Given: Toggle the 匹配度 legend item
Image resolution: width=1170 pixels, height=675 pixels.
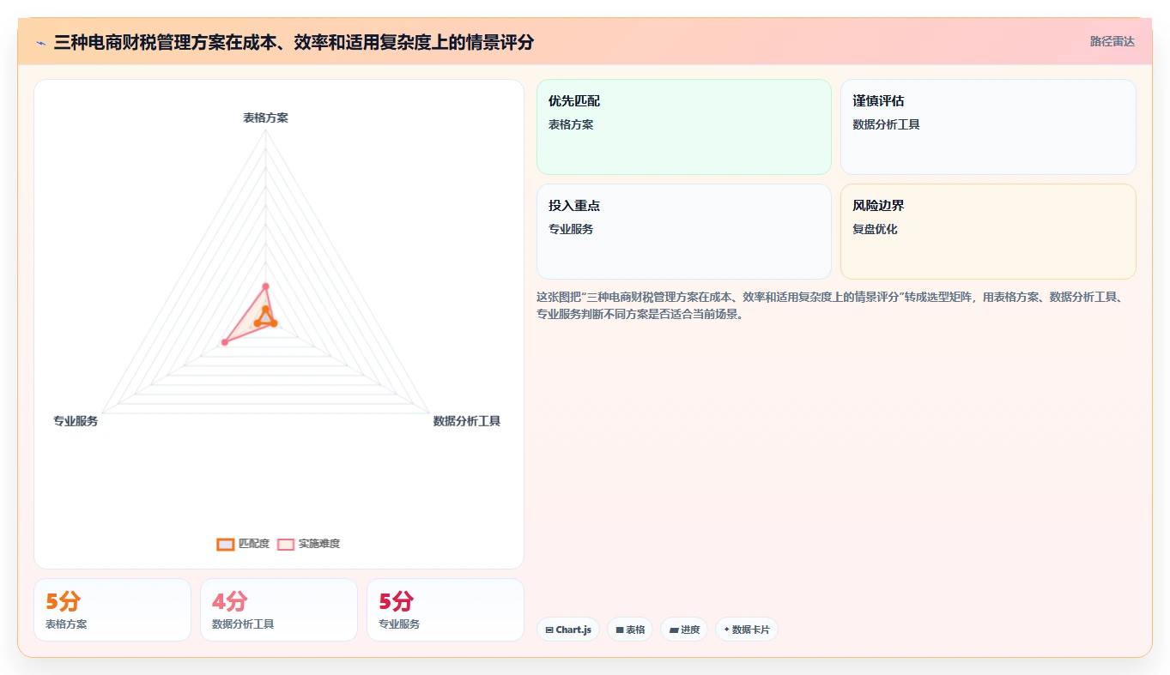Looking at the screenshot, I should click(243, 544).
